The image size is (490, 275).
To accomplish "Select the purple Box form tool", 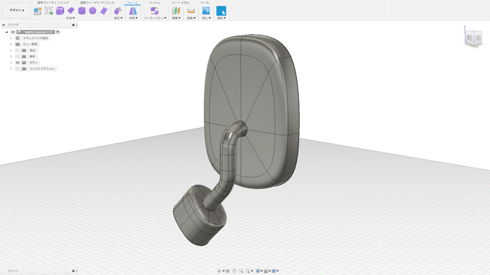I will [59, 11].
